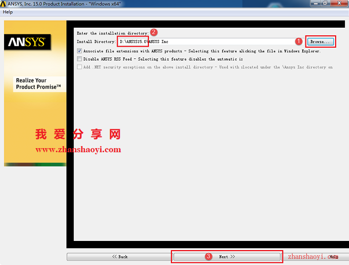Click the Browse... button
The width and height of the screenshot is (349, 265).
pos(320,42)
